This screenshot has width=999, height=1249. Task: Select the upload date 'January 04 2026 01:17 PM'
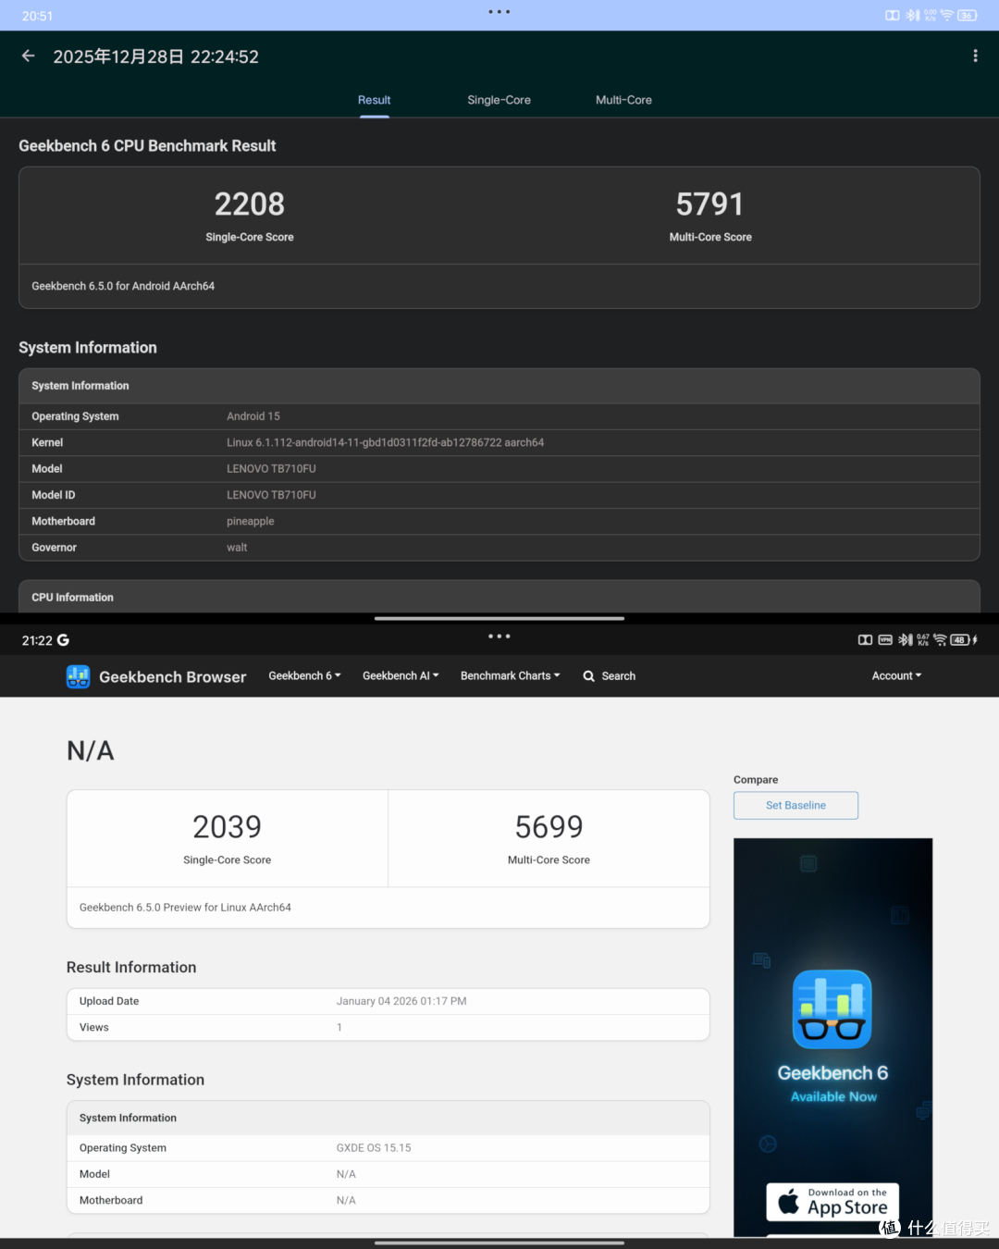point(401,1001)
